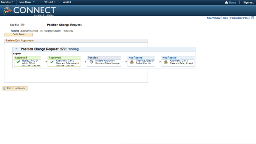Click the Class and Salary Manager text
This screenshot has height=144, width=256.
(x=108, y=63)
